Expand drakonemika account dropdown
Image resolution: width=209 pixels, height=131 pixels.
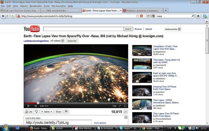pos(180,29)
